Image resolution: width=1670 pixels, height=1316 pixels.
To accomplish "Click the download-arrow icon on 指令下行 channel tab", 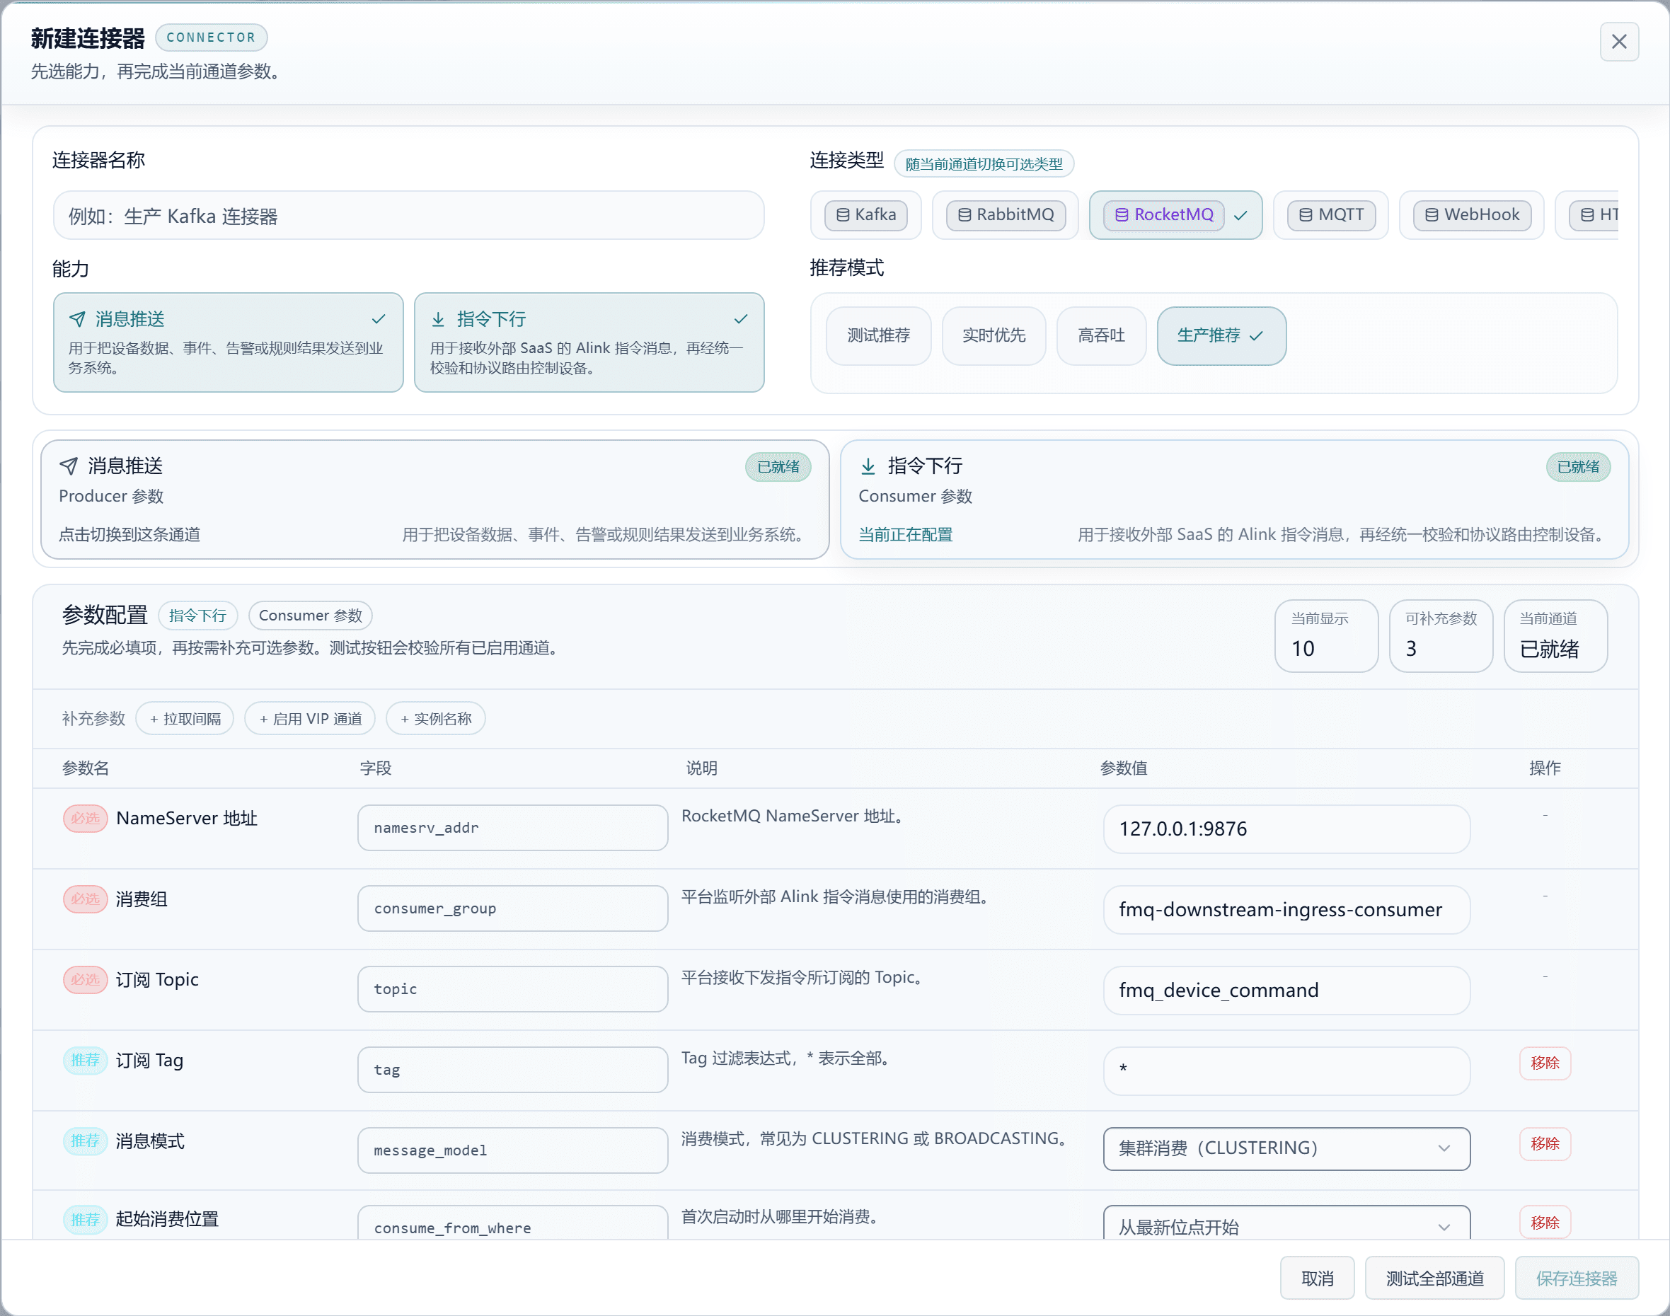I will 868,466.
